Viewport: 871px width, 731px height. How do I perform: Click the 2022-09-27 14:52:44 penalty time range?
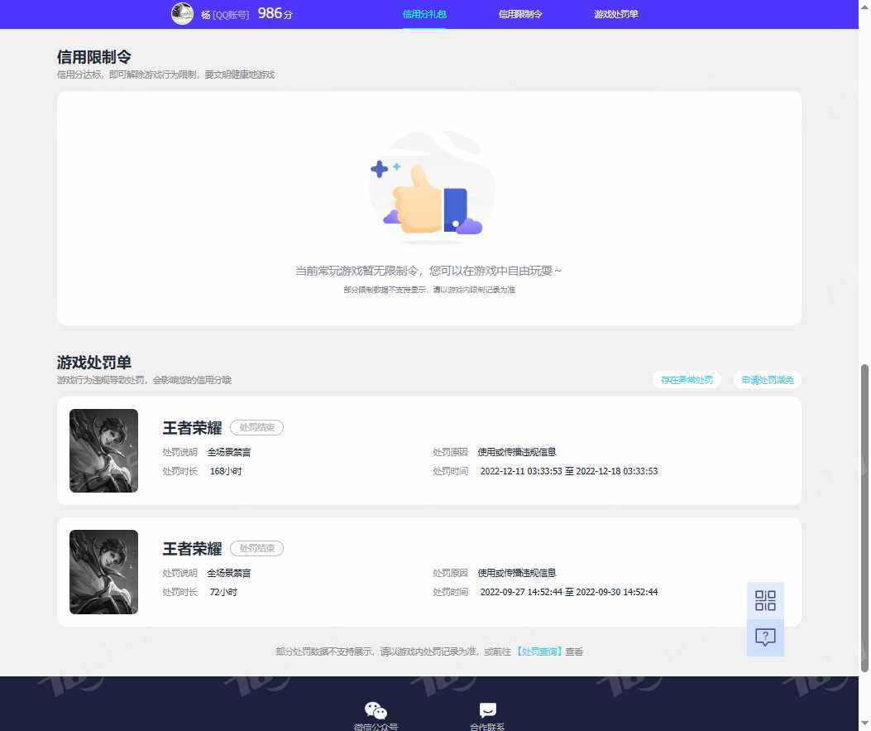(569, 592)
